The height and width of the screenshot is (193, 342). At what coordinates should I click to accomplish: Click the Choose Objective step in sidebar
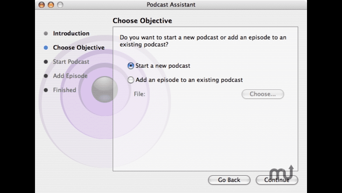pos(79,48)
